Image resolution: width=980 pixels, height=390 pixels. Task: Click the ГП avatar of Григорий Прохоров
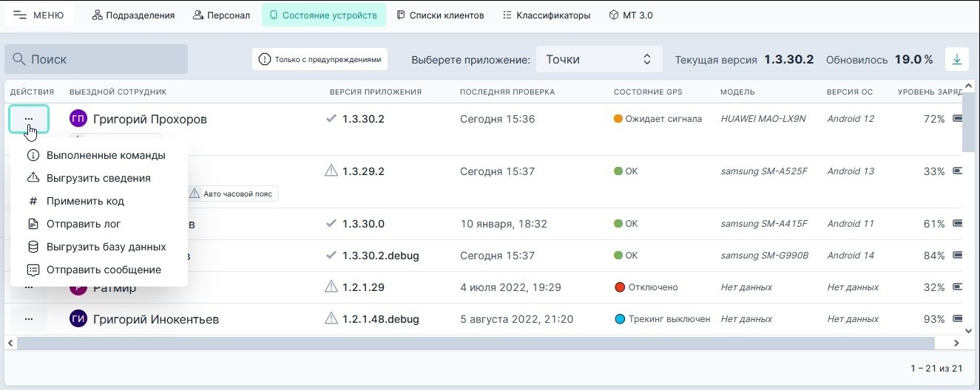tap(78, 119)
